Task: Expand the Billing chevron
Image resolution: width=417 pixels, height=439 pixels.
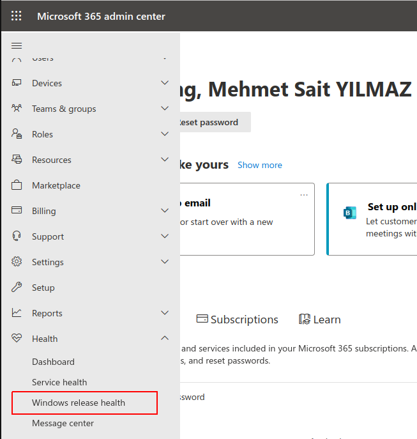Action: coord(165,210)
